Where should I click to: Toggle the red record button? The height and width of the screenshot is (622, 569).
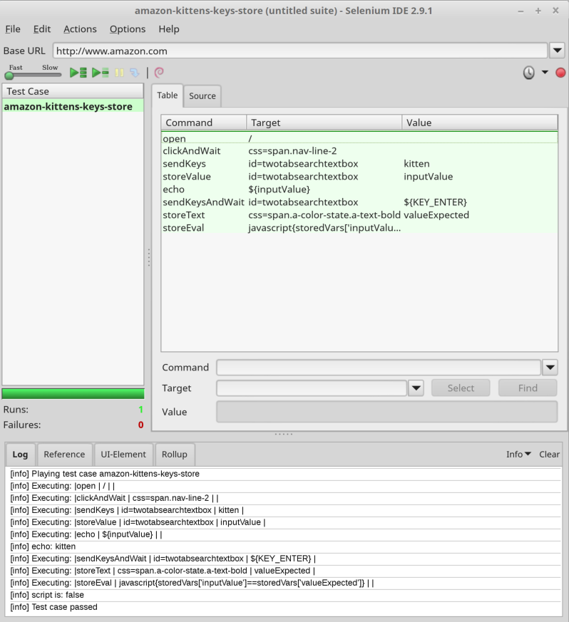[560, 73]
